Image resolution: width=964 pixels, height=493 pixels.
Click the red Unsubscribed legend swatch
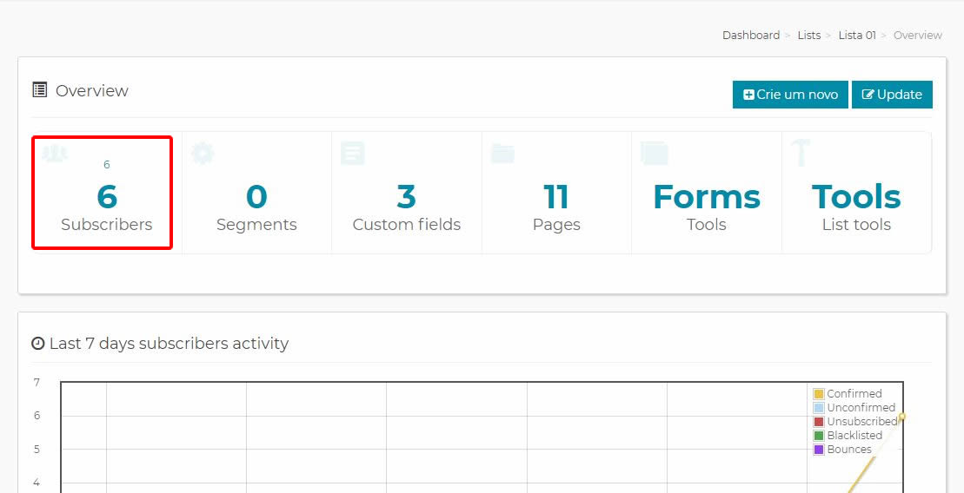pyautogui.click(x=818, y=422)
